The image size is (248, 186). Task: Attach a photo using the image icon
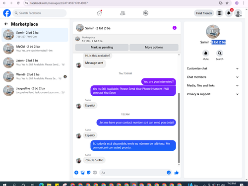(x=82, y=173)
